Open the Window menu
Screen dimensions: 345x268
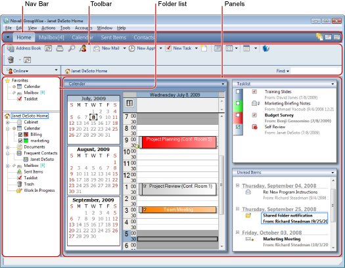(104, 28)
